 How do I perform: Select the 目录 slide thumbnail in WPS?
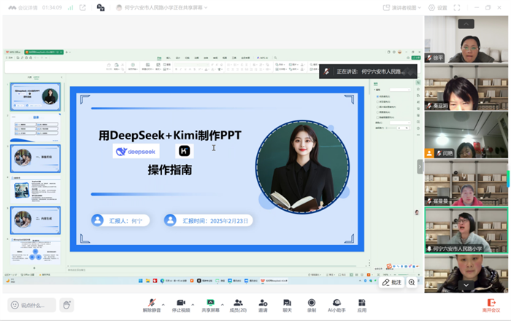coord(35,127)
